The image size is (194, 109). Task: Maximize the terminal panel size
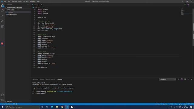(x=188, y=79)
